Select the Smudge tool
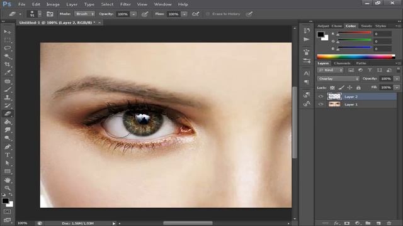This screenshot has height=226, width=403. [8, 130]
